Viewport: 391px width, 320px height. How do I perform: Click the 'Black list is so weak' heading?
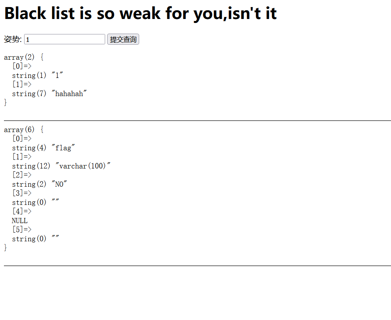(x=140, y=13)
